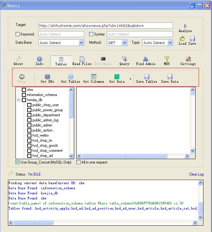This screenshot has height=232, width=212.
Task: Collapse the howjia_db tree node
Action: tap(18, 100)
